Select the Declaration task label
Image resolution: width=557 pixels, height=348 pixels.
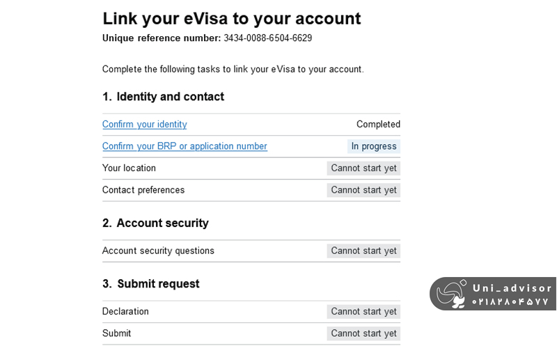pos(125,312)
